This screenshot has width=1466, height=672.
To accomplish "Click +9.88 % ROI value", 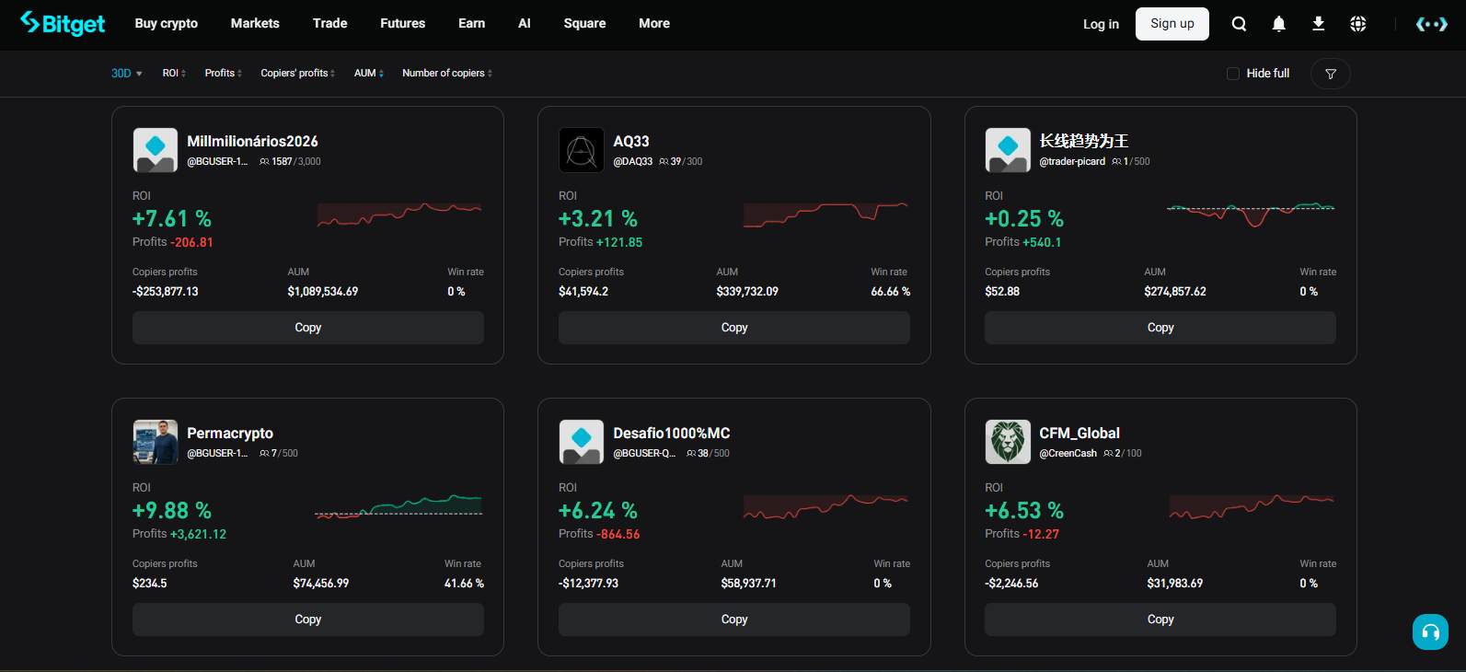I will [x=172, y=510].
